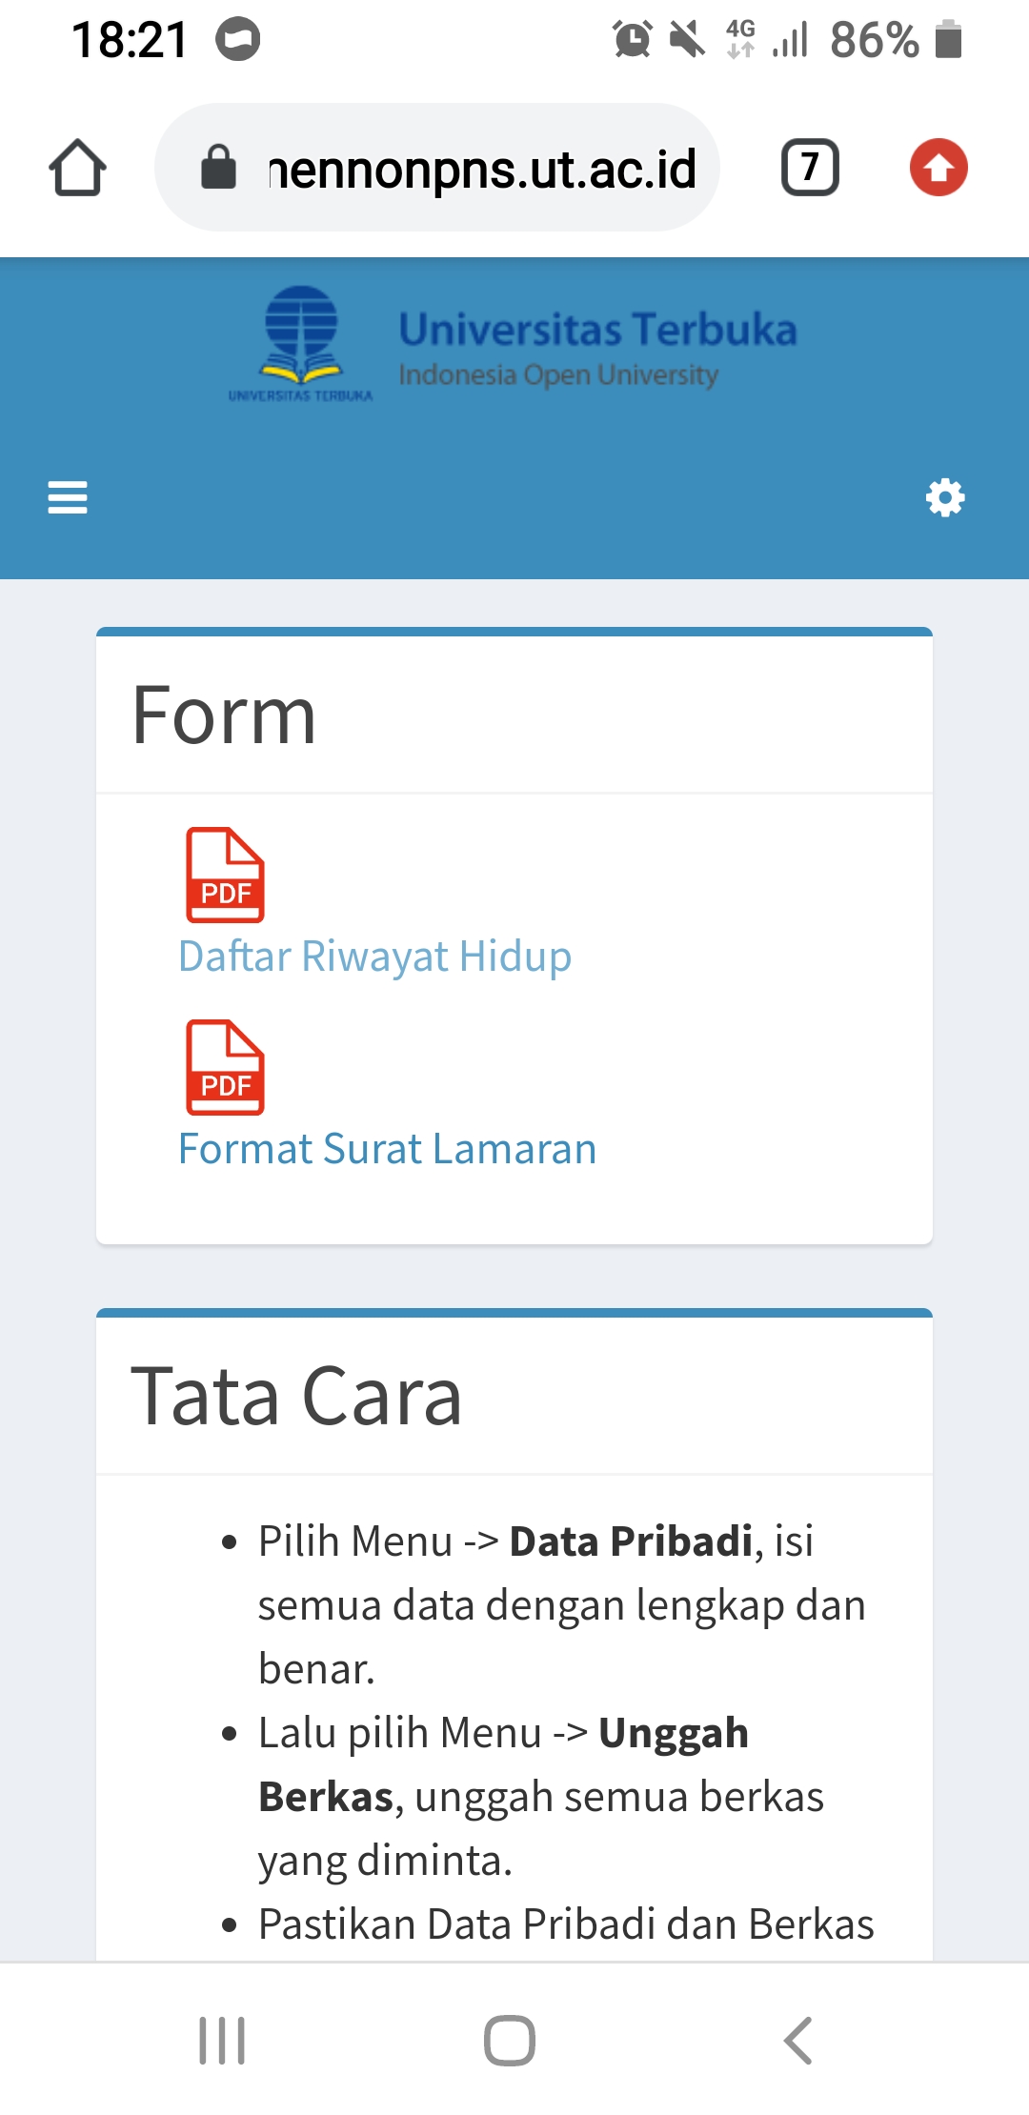Open the hamburger menu
This screenshot has width=1029, height=2115.
[68, 497]
